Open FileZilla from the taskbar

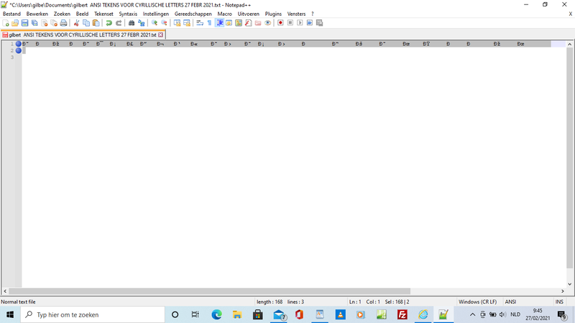click(402, 314)
